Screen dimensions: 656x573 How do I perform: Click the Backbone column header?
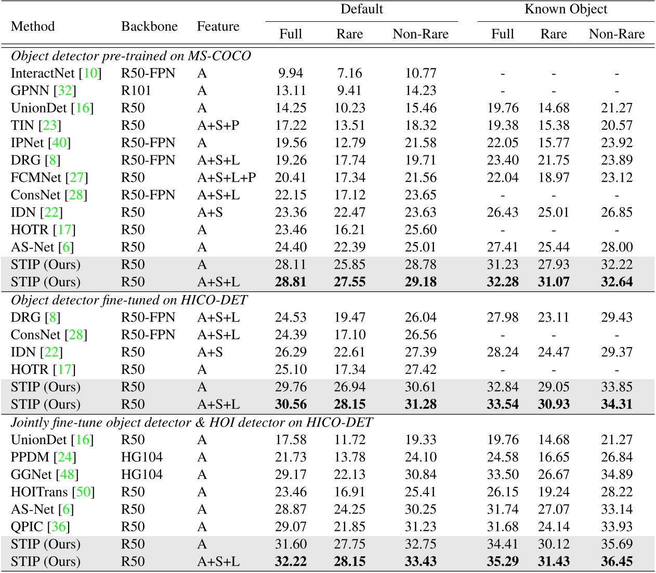[149, 26]
